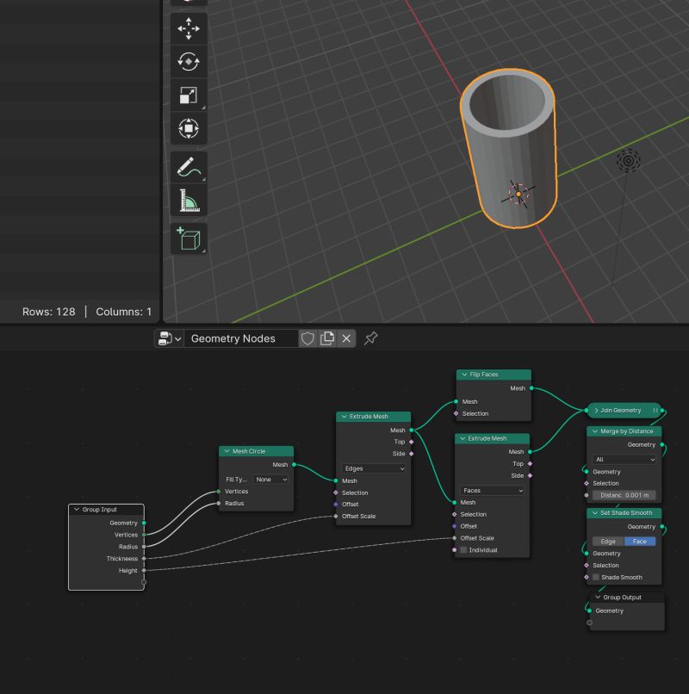Image resolution: width=689 pixels, height=694 pixels.
Task: Enable the Shade Smooth checkbox
Action: 594,577
